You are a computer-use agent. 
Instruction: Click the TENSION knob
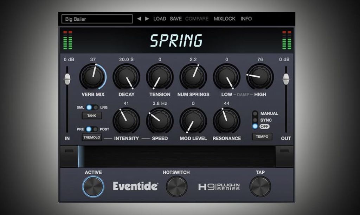160,77
